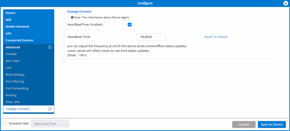Close the Configure dialog with X

pyautogui.click(x=286, y=3)
